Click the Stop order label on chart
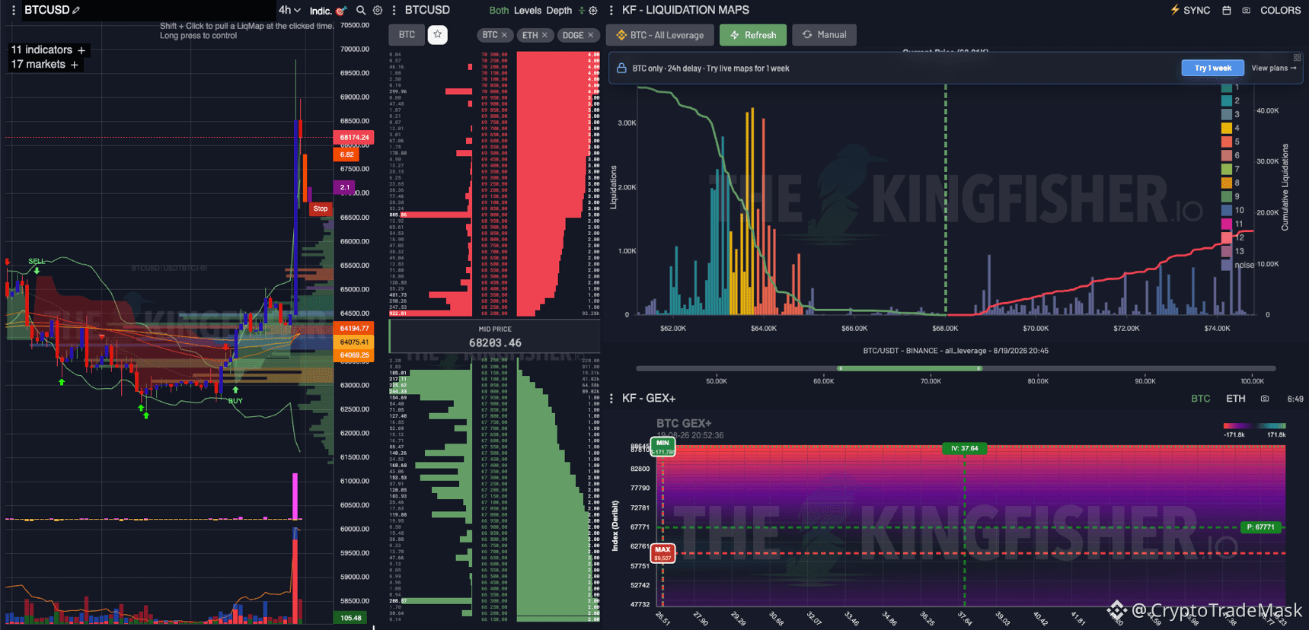The width and height of the screenshot is (1309, 630). coord(321,208)
